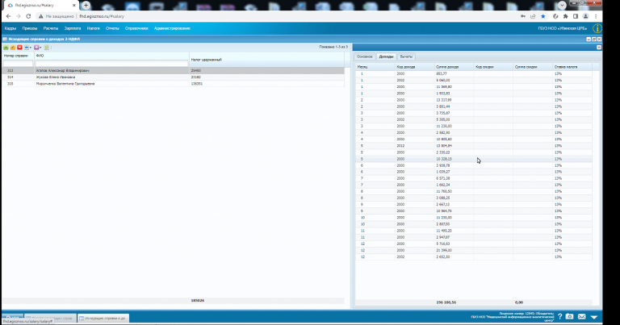Open the Приказы menu
Viewport: 620px width, 325px height.
tap(30, 28)
